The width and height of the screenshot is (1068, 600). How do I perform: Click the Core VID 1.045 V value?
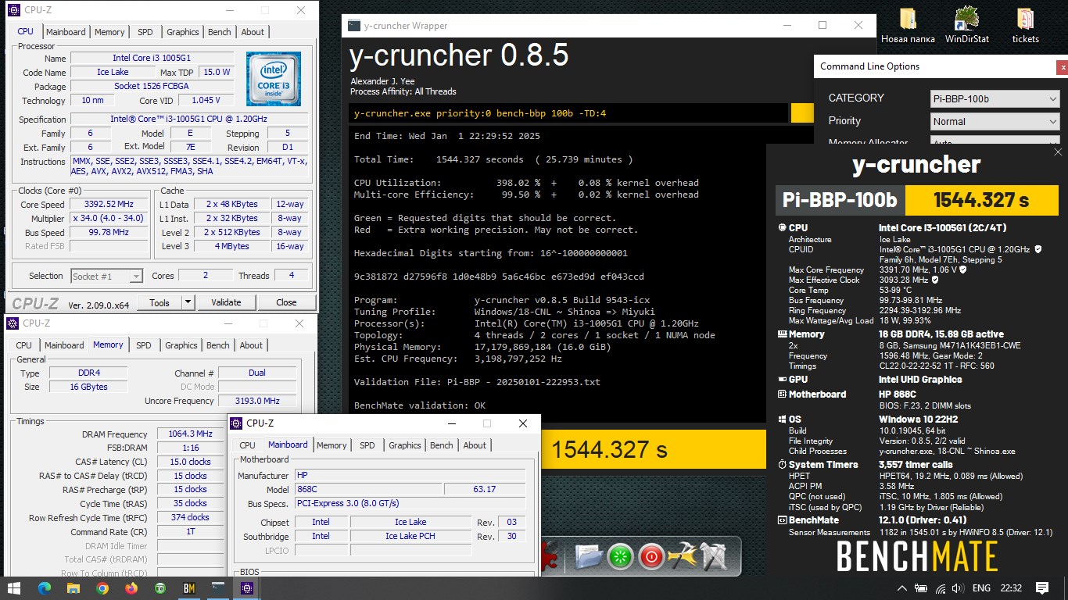tap(206, 100)
